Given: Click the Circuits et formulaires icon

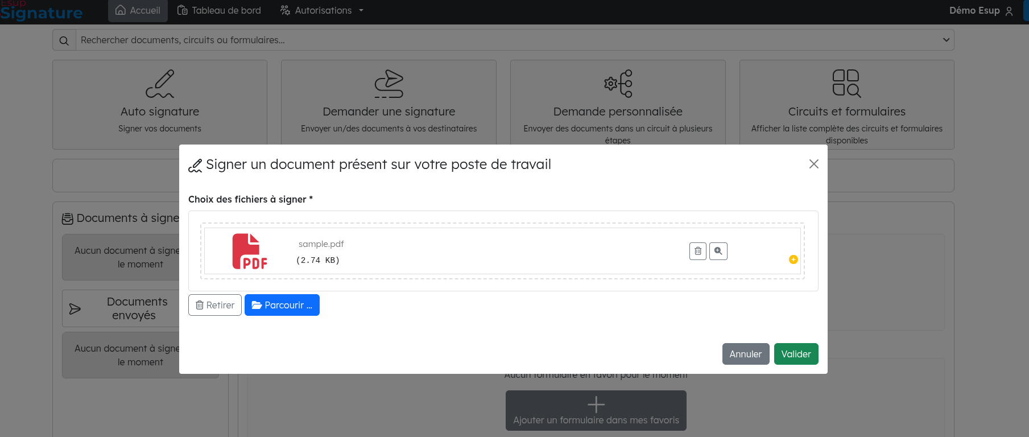Looking at the screenshot, I should (846, 84).
